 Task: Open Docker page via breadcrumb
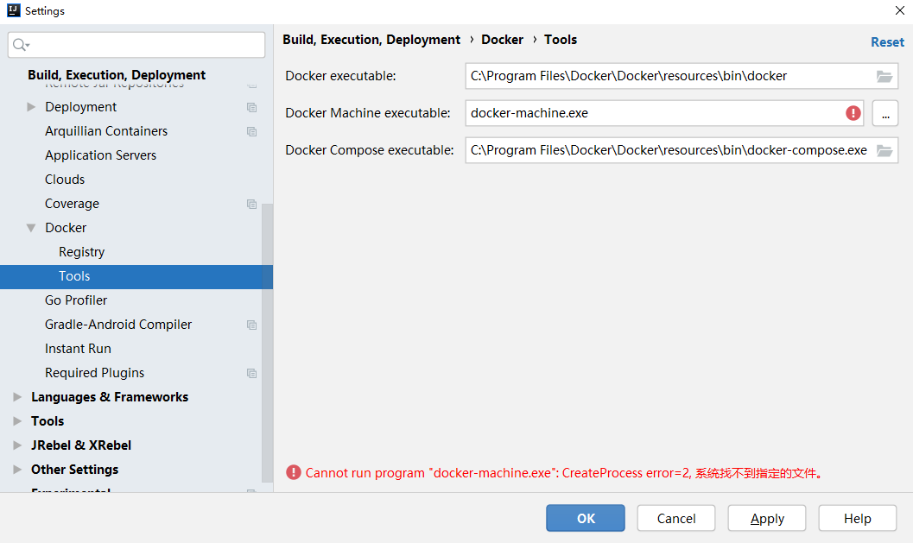502,40
